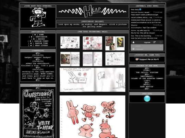This screenshot has height=138, width=185.
Task: Open sketchbook thumbnail with long-armed figure sketch
Action: click(115, 59)
